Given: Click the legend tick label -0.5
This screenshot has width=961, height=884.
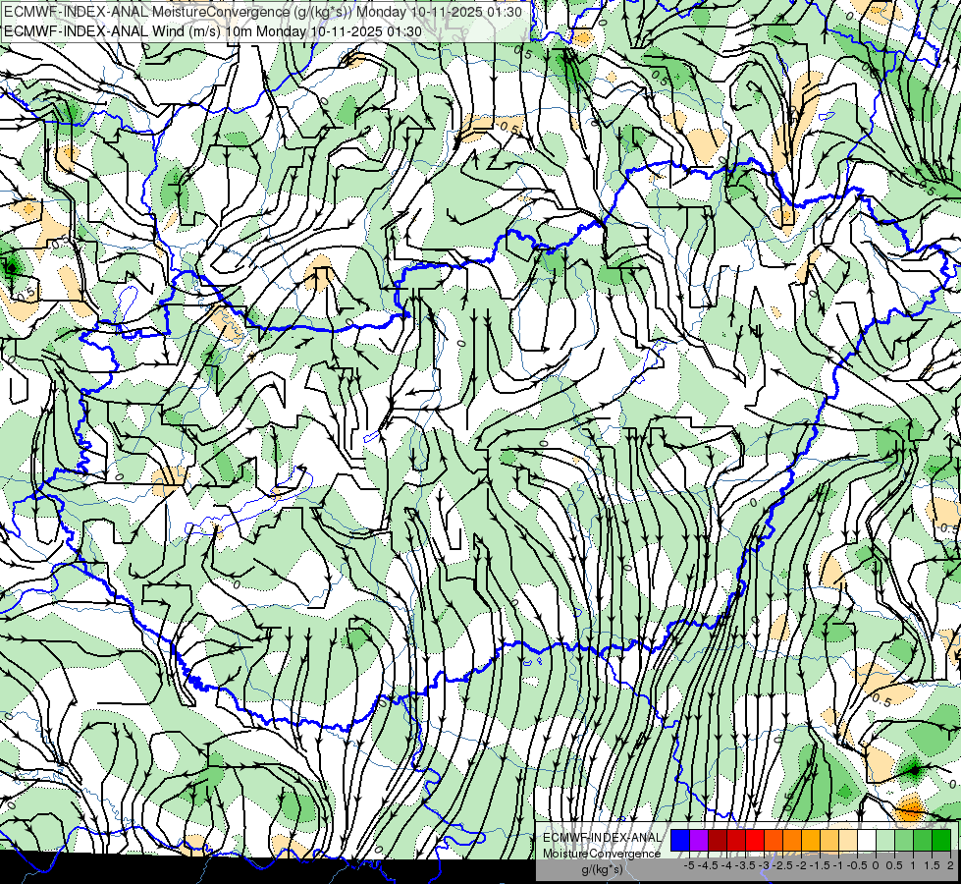Looking at the screenshot, I should pos(857,865).
